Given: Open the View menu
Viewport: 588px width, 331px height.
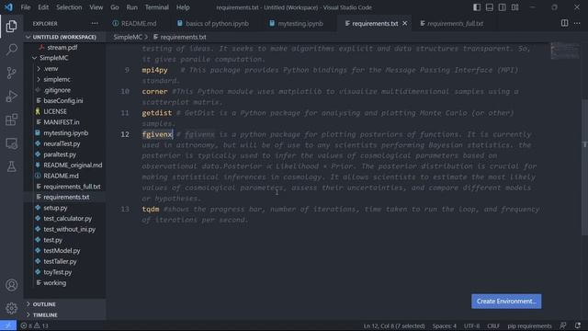Looking at the screenshot, I should point(96,7).
